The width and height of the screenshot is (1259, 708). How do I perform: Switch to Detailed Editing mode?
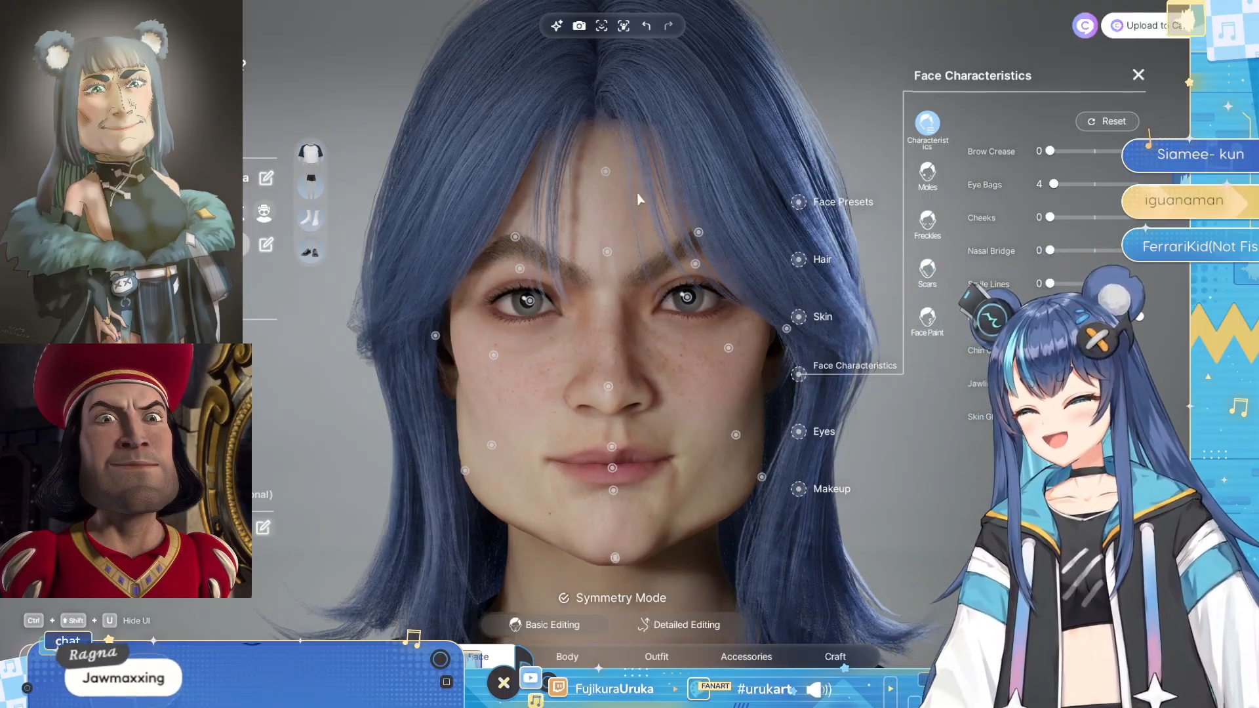coord(679,625)
